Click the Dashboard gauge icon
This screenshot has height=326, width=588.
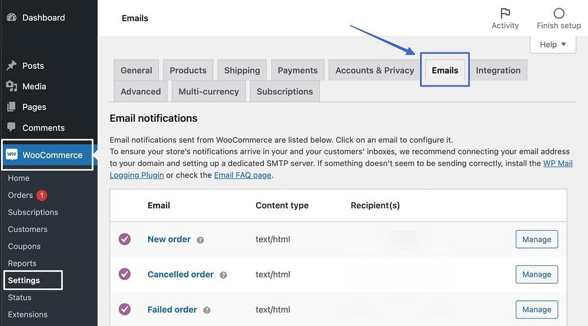pos(11,17)
